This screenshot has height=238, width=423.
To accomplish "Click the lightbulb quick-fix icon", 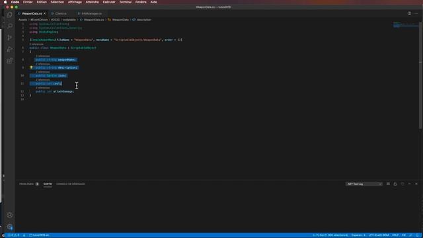I will tap(31, 67).
